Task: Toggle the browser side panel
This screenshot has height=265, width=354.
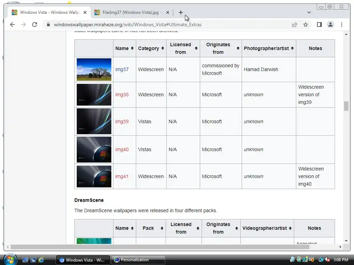Action: 319,24
